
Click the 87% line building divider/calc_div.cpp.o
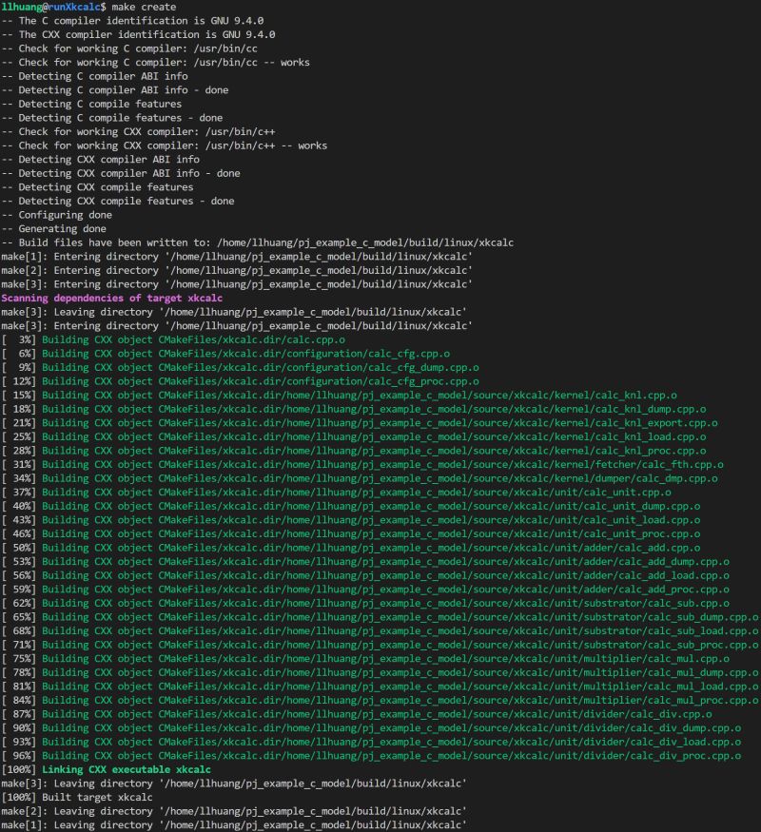pyautogui.click(x=357, y=714)
